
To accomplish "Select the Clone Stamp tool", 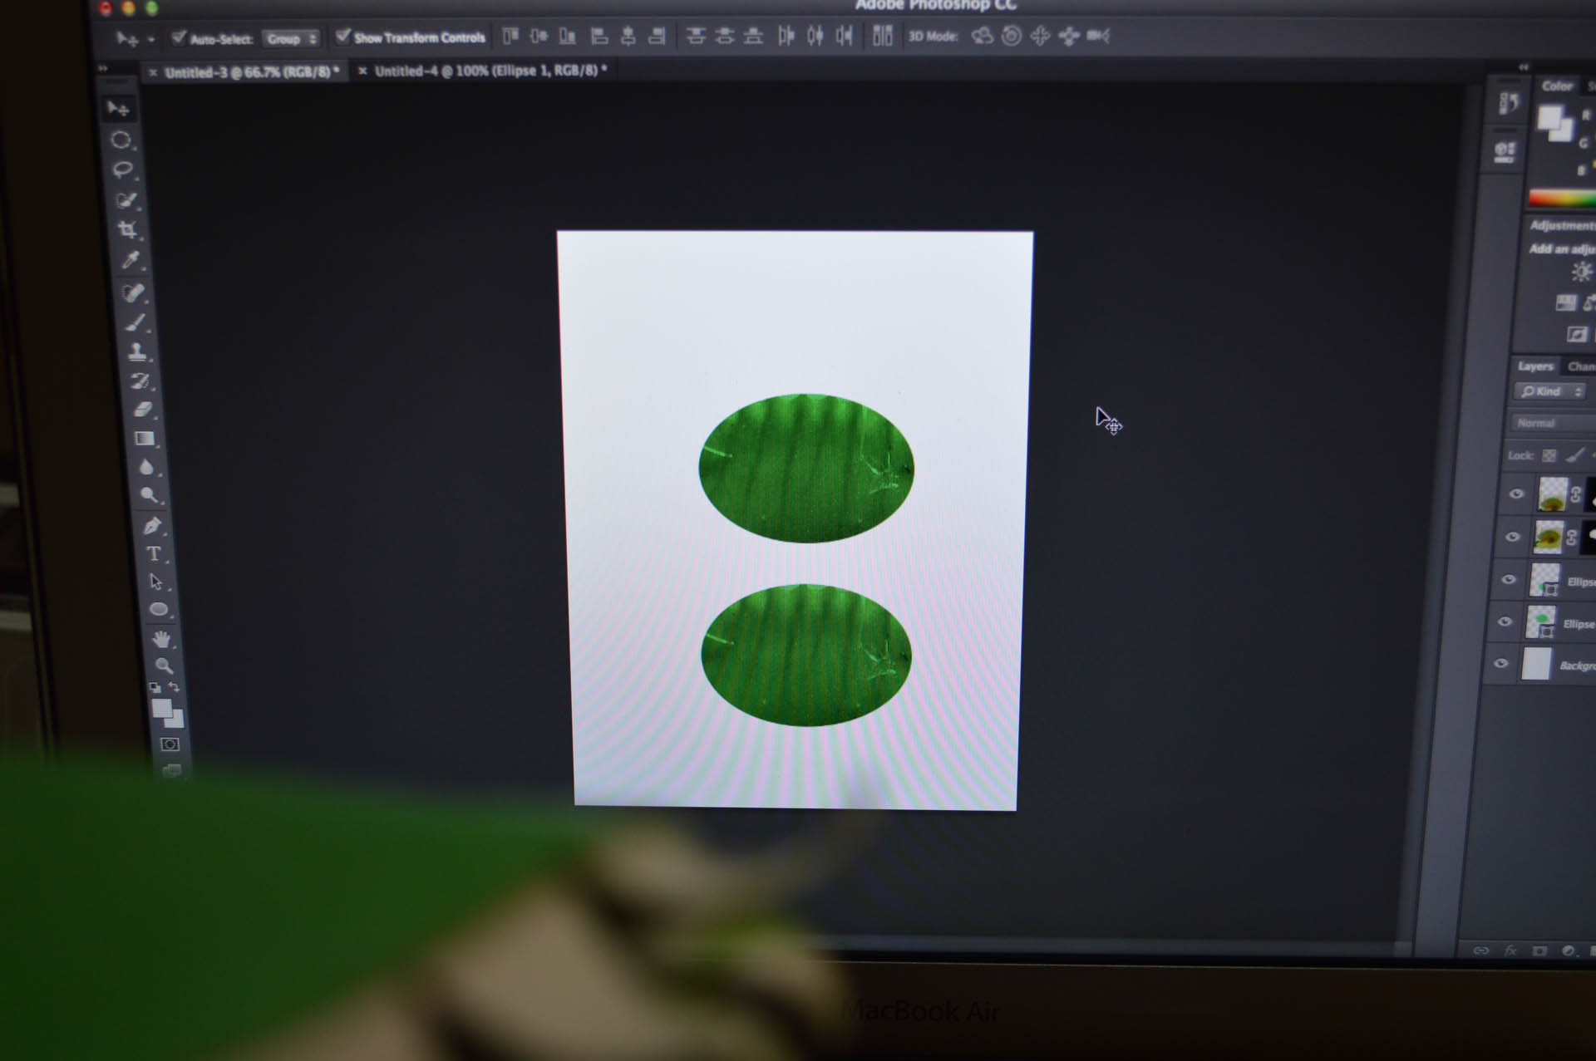I will tap(138, 351).
